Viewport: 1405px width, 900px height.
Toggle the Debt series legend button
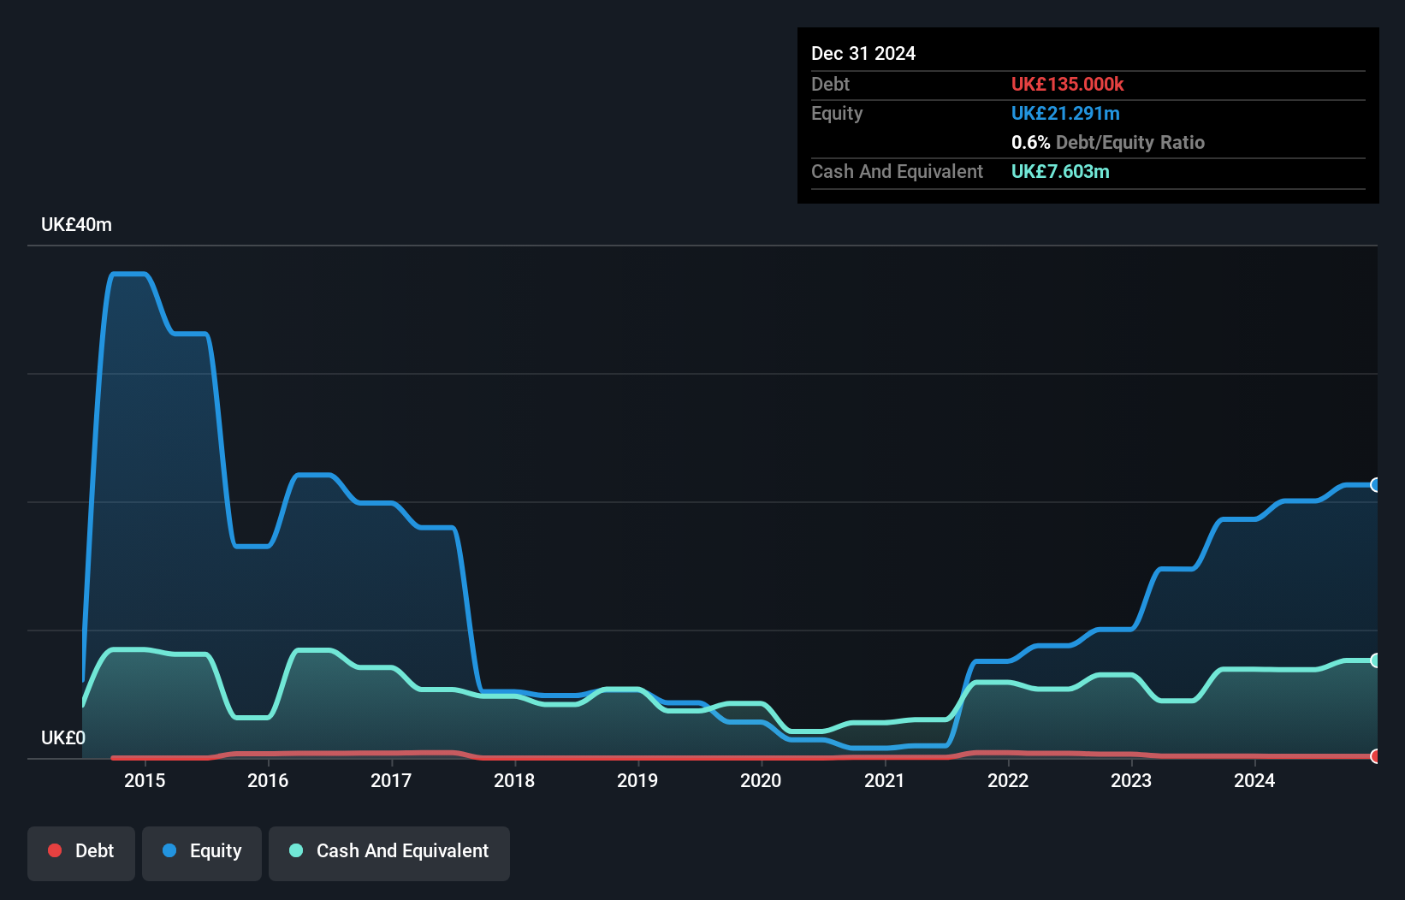coord(81,853)
